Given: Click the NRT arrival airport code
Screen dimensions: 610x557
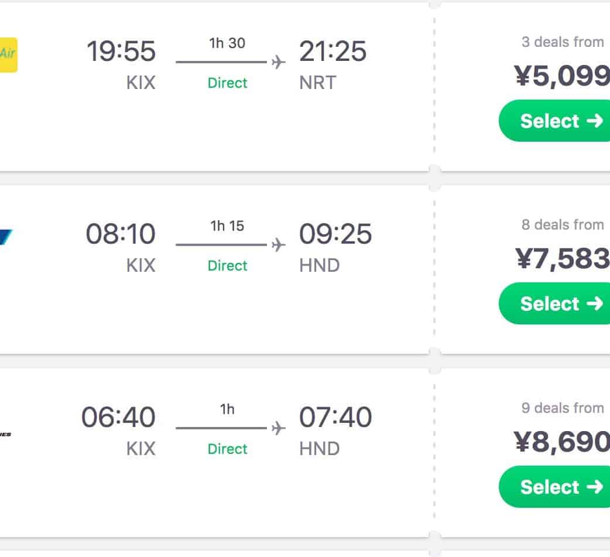Looking at the screenshot, I should (x=317, y=83).
